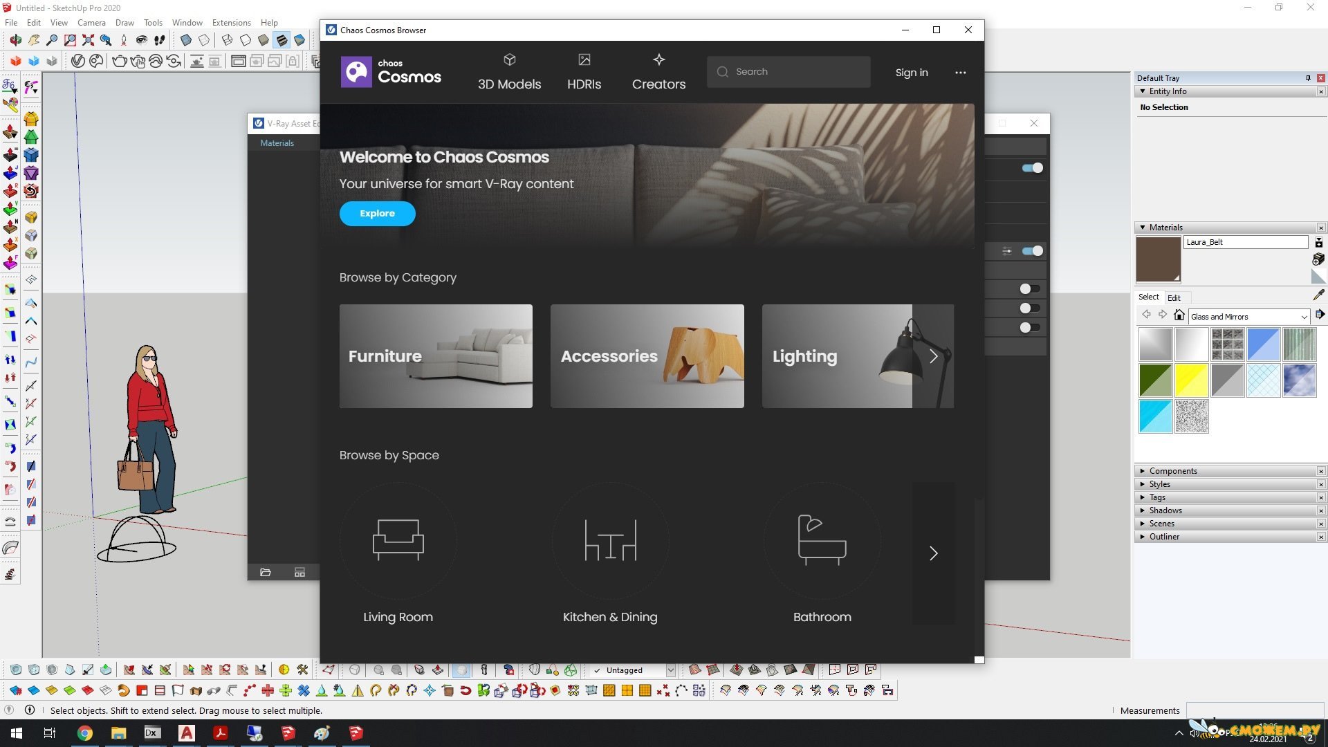
Task: Expand the Shadows tray panel
Action: pyautogui.click(x=1165, y=510)
